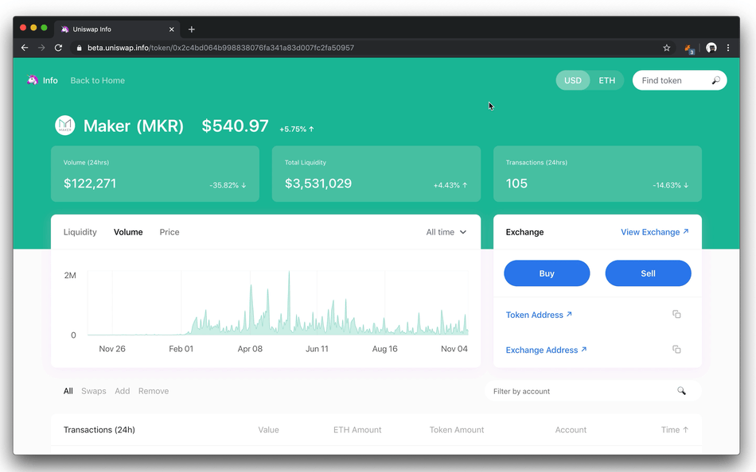Sort by Time column arrow

[x=686, y=430]
